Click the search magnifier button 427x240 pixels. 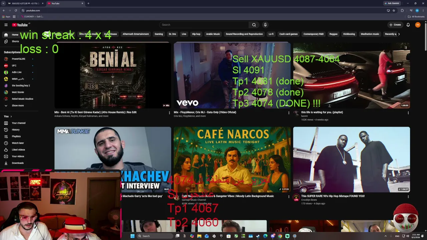tap(254, 25)
